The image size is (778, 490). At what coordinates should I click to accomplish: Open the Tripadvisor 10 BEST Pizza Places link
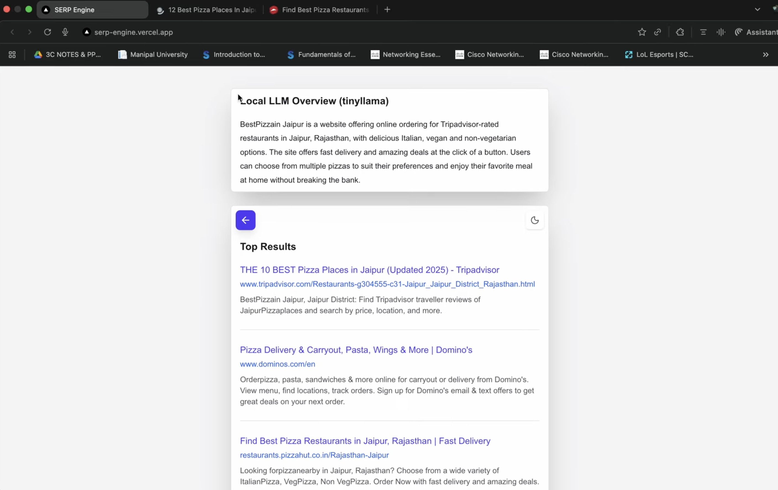click(x=370, y=270)
